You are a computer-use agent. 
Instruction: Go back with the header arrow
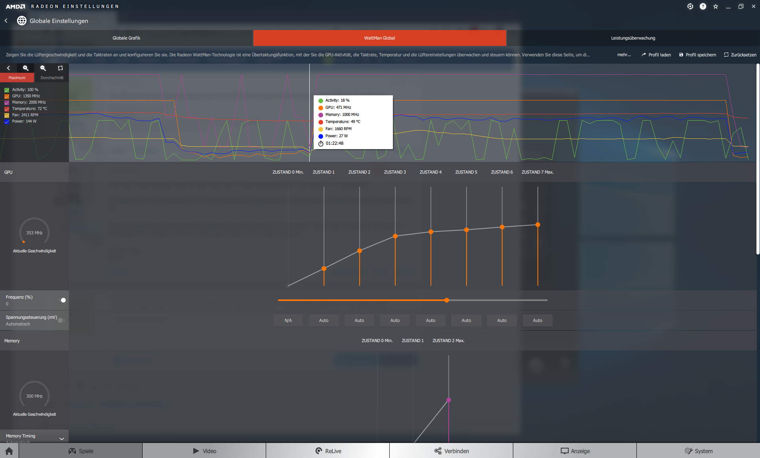[6, 21]
